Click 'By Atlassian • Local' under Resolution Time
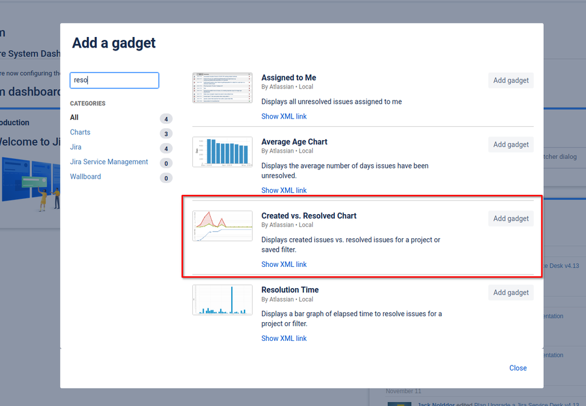 (287, 299)
